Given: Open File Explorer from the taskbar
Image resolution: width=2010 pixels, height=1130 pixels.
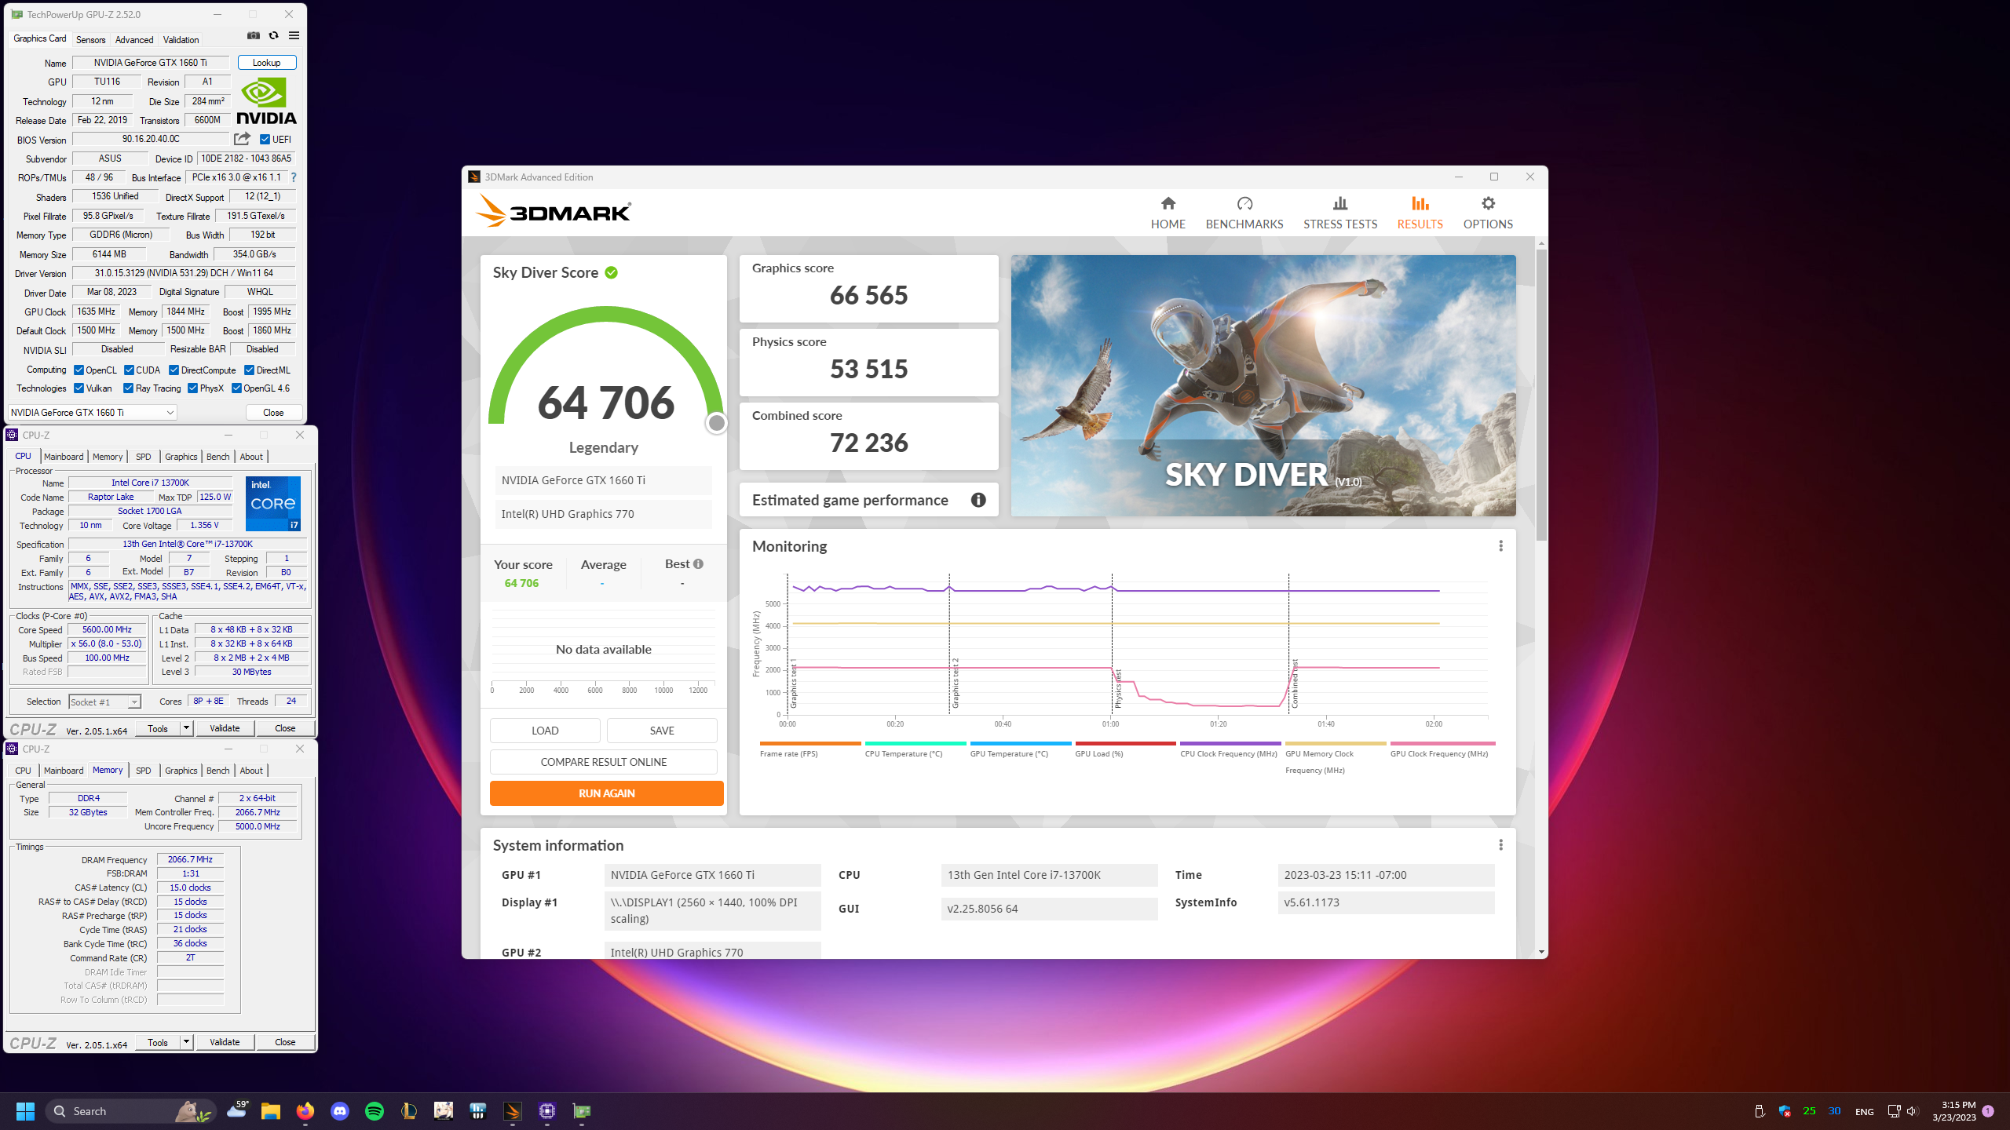Looking at the screenshot, I should 271,1111.
